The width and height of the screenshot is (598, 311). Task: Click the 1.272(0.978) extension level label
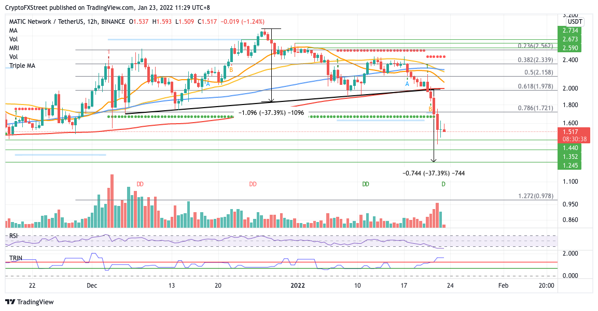pyautogui.click(x=535, y=196)
